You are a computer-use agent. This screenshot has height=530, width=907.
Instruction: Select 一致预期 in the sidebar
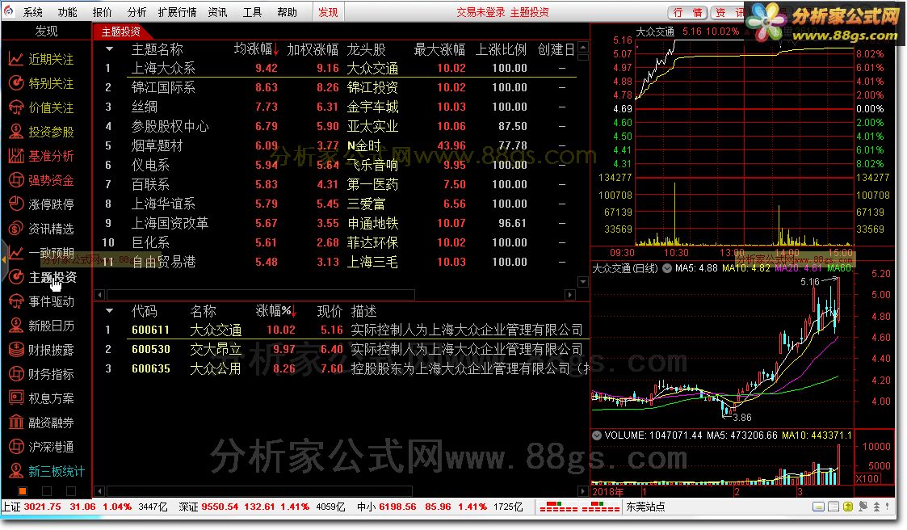coord(42,253)
